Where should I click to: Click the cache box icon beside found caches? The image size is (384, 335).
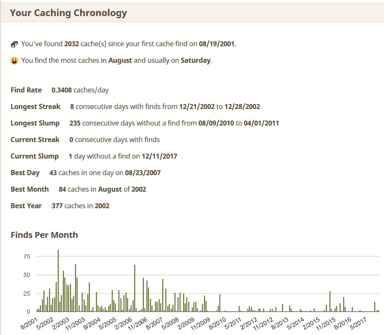(14, 44)
